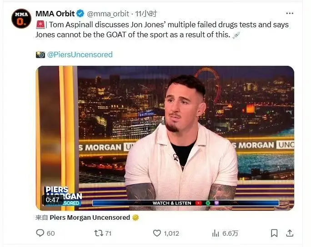Screen dimensions: 311x247
Task: Open the @mma_orbit handle link
Action: coord(108,14)
